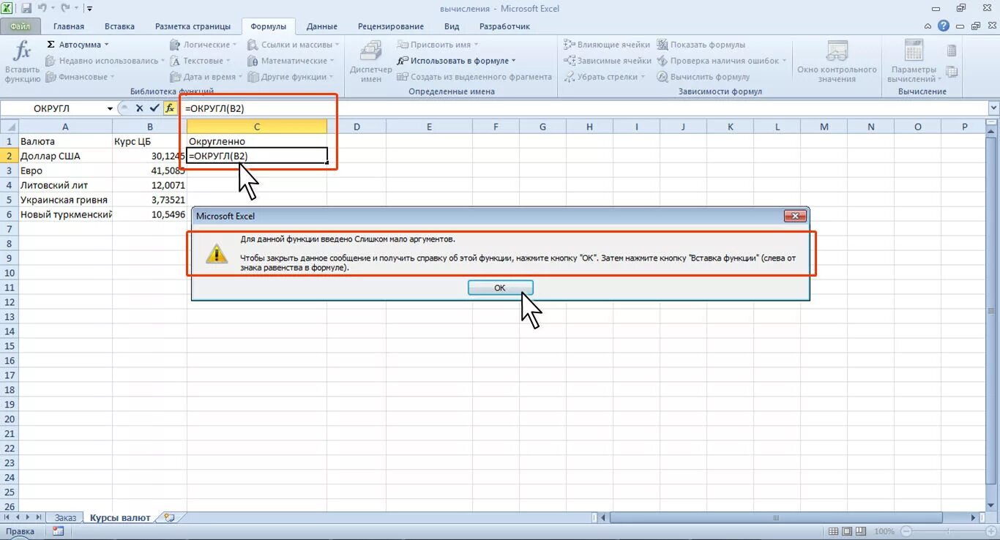The image size is (1000, 540).
Task: Open Calculation Options
Action: point(913,62)
